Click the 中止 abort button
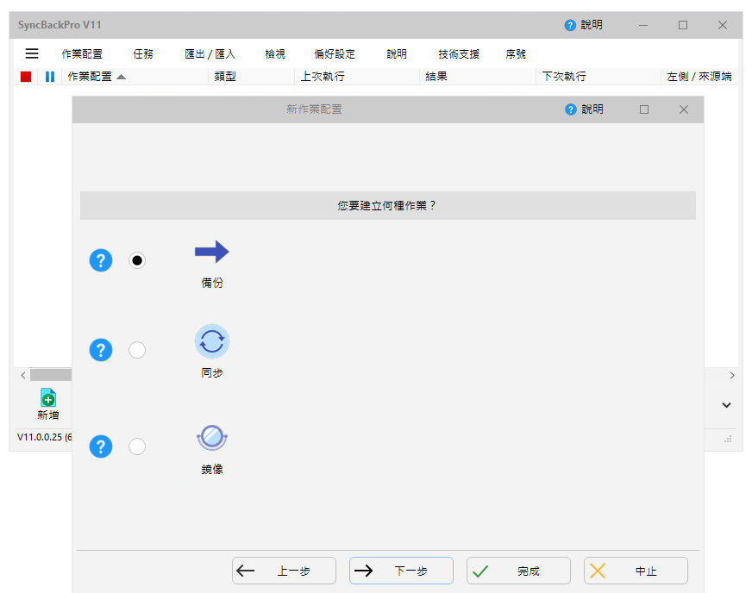752x593 pixels. [636, 571]
